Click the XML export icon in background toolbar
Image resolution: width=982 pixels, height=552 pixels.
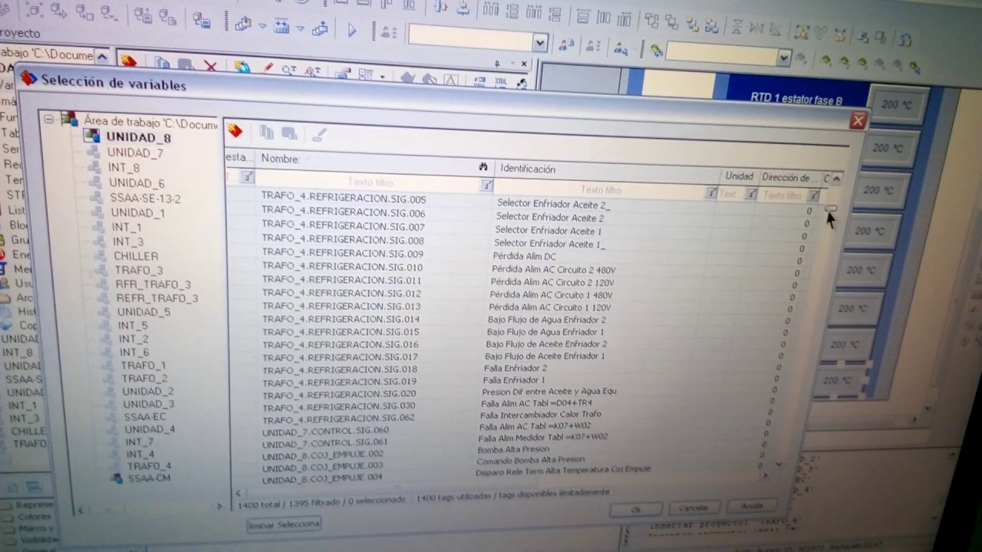501,81
